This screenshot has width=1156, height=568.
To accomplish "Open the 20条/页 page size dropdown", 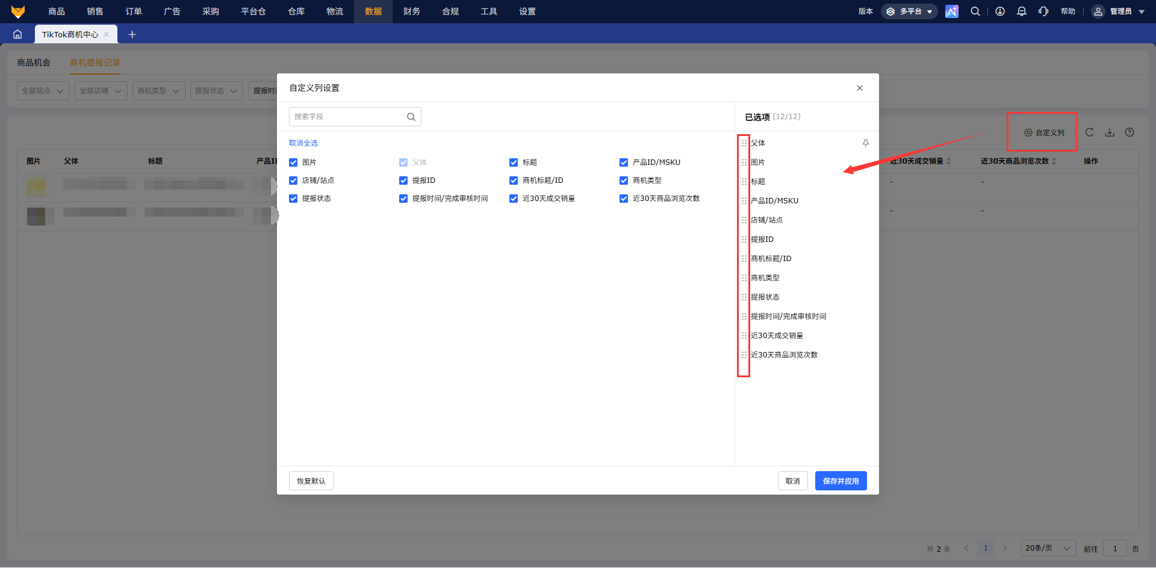I will pyautogui.click(x=1048, y=548).
